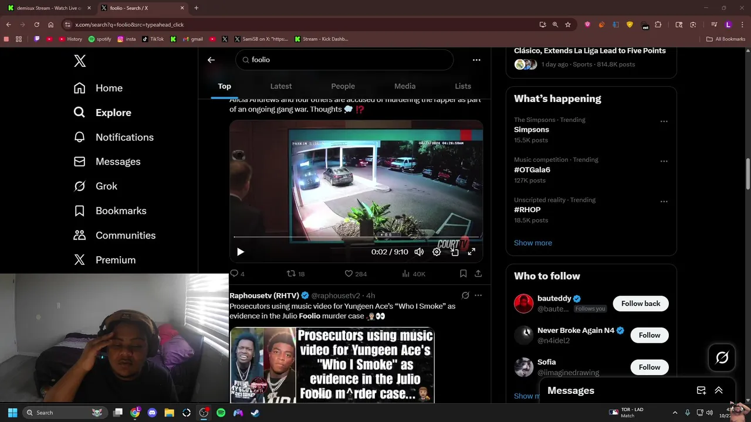
Task: Open the TikTok bookmark
Action: tap(153, 39)
